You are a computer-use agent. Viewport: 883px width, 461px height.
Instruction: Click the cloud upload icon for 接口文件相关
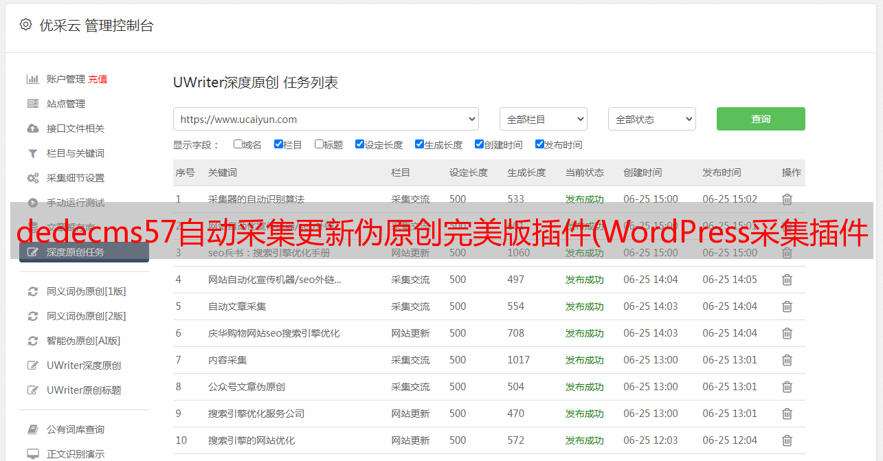(32, 128)
